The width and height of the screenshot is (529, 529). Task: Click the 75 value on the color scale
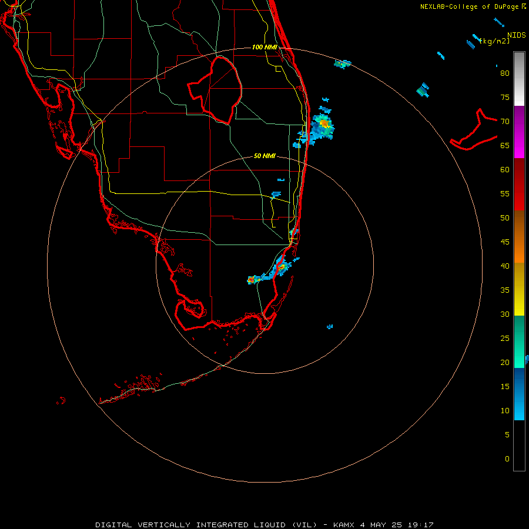click(505, 97)
